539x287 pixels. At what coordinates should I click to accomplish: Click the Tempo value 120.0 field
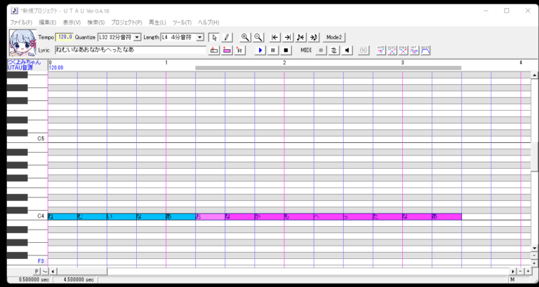tap(65, 37)
